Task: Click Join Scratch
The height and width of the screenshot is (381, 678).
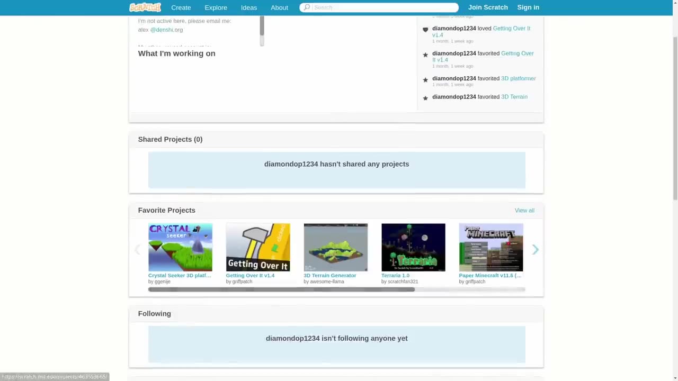Action: coord(488,7)
